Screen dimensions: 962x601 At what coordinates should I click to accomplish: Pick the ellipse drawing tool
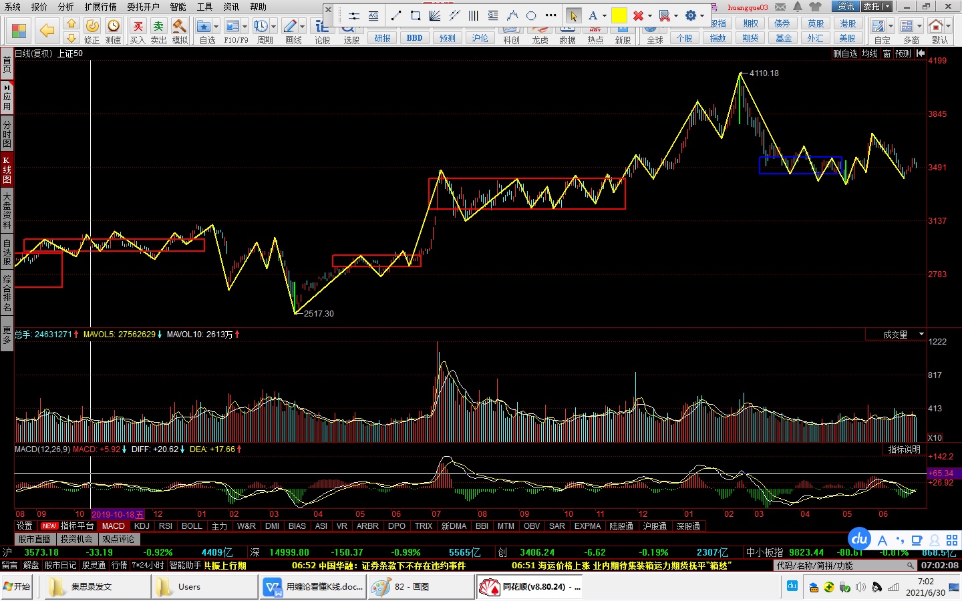[531, 15]
